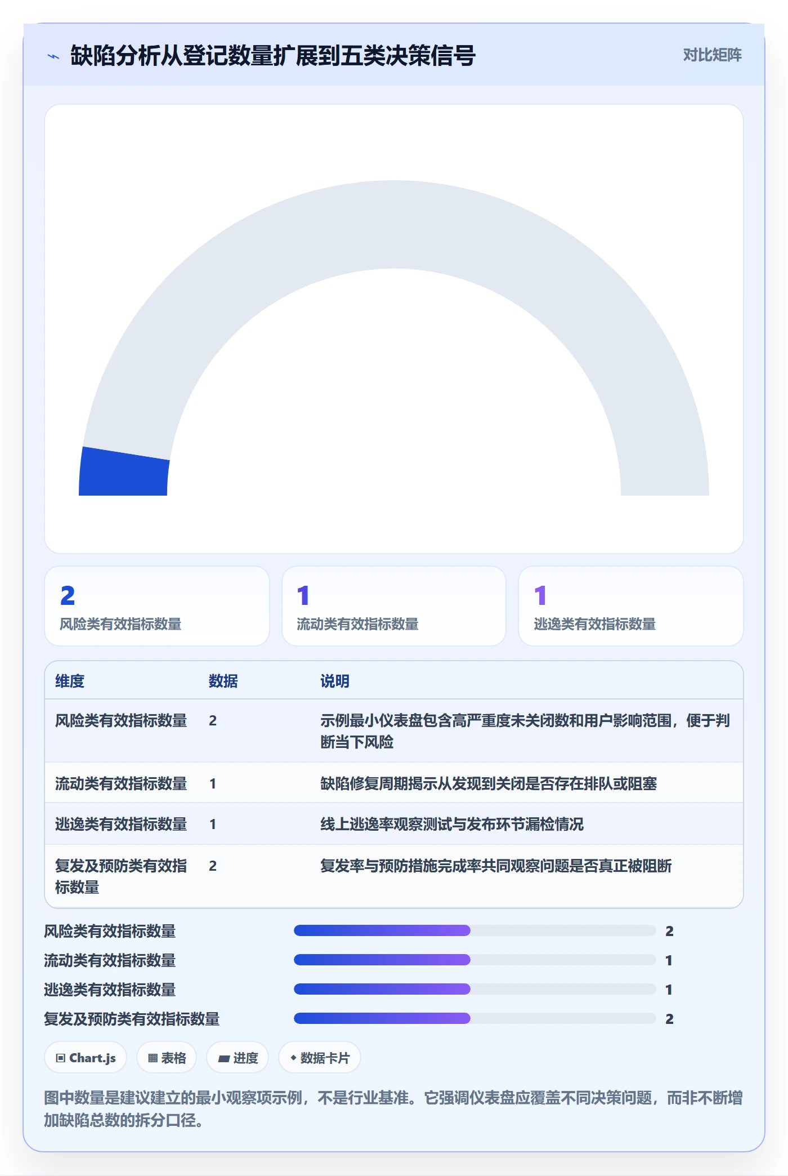Click the 逃逸类有效指标数量 label beside its progress bar

point(110,990)
